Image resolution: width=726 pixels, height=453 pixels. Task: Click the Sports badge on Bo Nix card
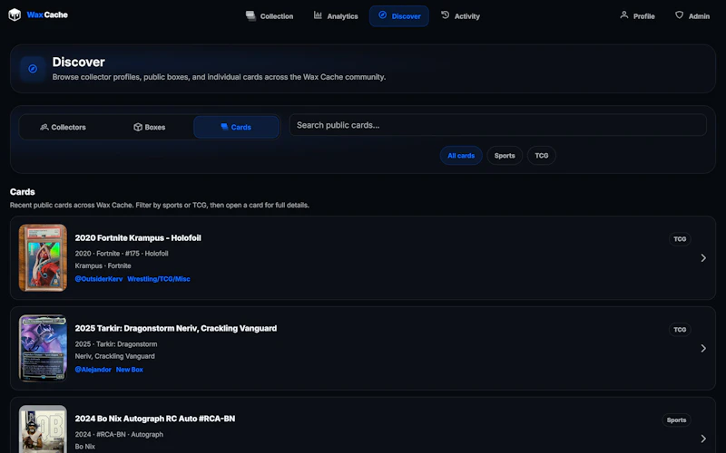(x=676, y=420)
